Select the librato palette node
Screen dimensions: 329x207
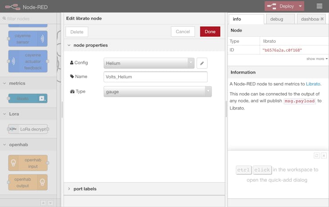pyautogui.click(x=28, y=98)
